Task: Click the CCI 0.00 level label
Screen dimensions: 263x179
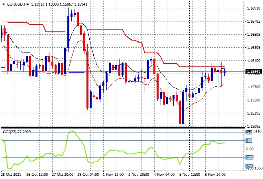Action: (x=250, y=149)
